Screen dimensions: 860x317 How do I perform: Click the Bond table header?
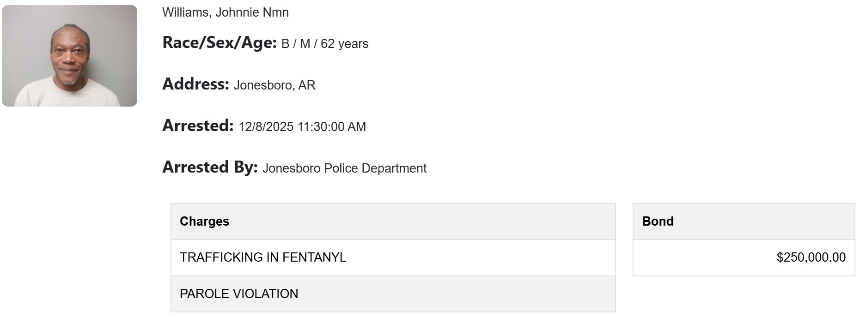(x=658, y=221)
